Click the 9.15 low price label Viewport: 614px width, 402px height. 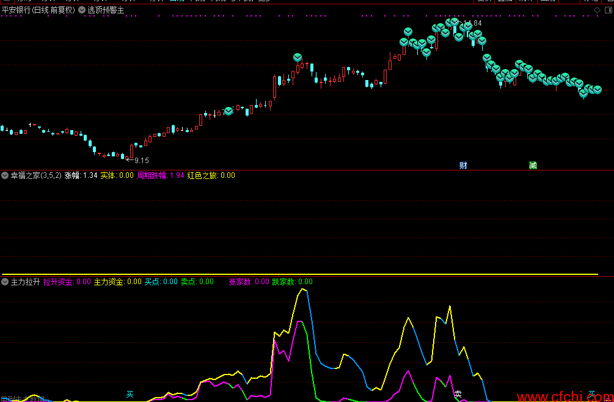pos(141,160)
